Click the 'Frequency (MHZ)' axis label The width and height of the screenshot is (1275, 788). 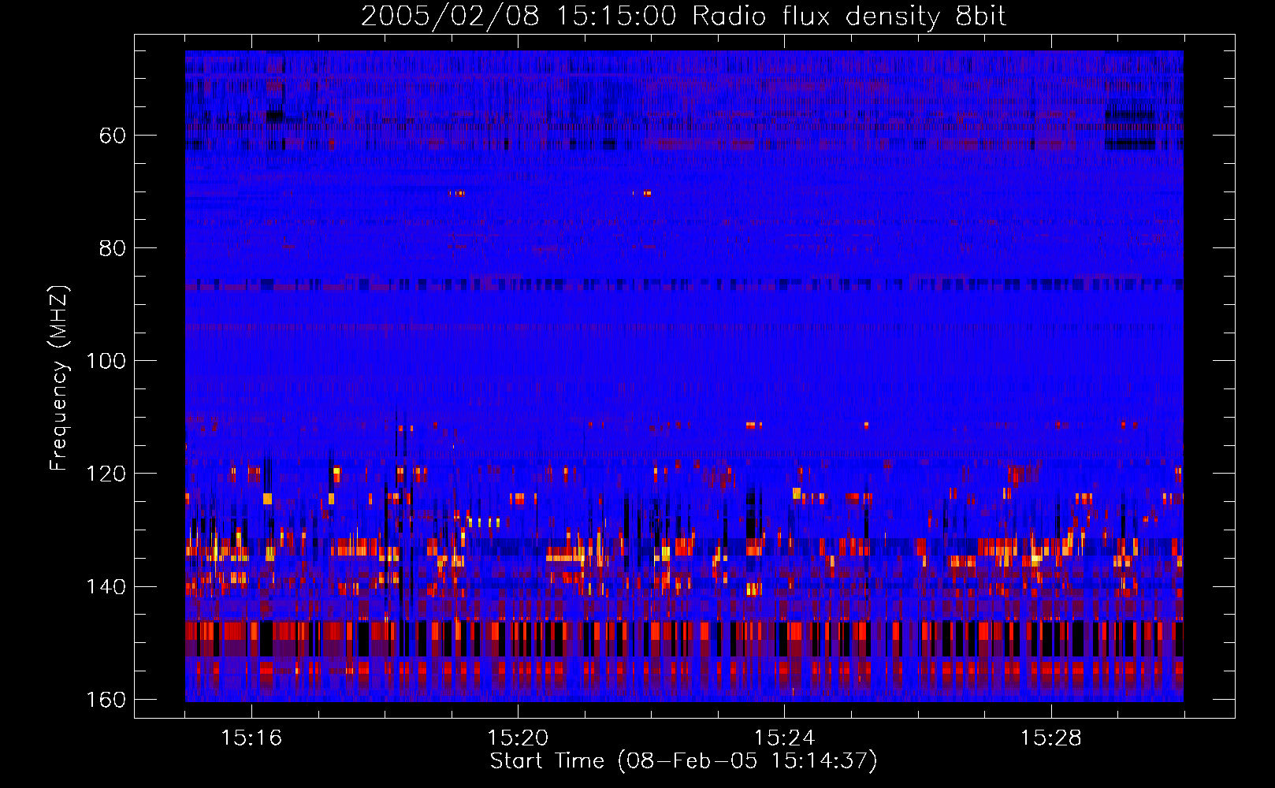point(59,378)
